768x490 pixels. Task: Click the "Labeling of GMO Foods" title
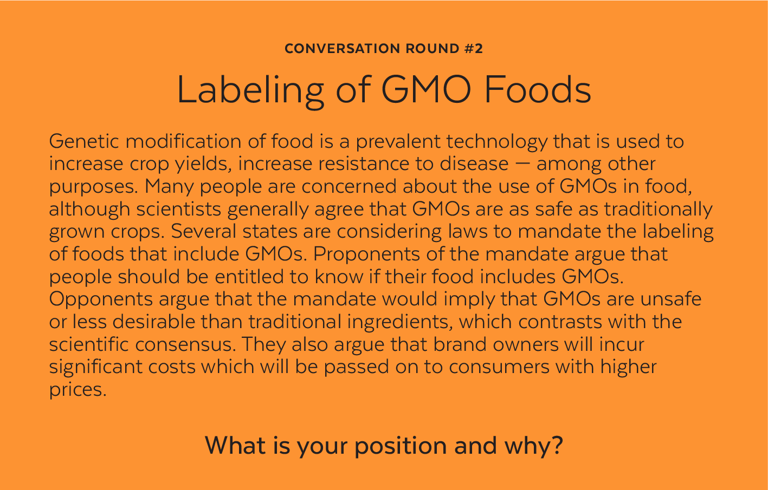pyautogui.click(x=384, y=90)
